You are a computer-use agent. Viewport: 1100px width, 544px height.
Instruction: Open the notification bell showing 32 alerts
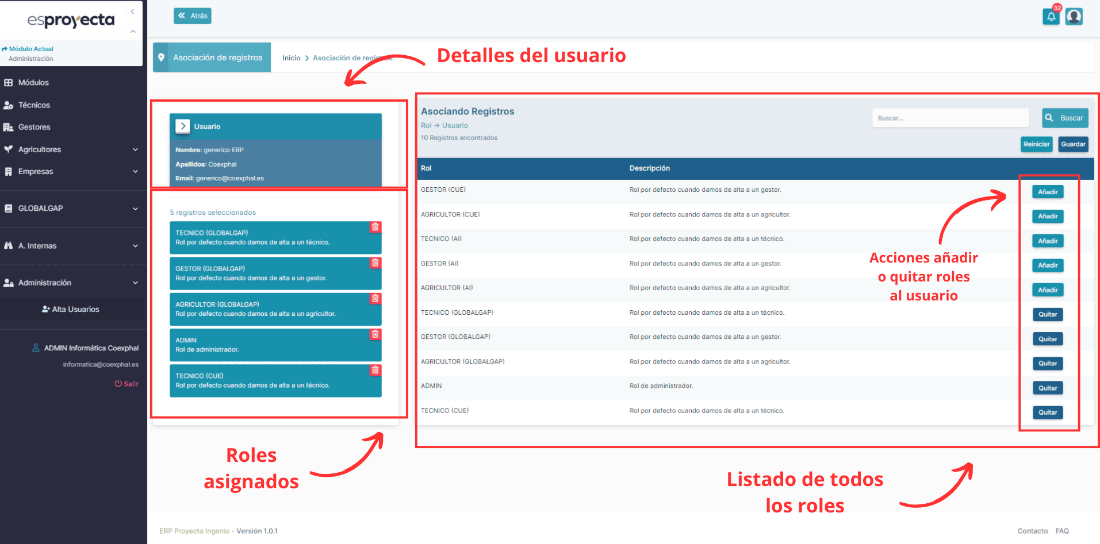(x=1051, y=17)
